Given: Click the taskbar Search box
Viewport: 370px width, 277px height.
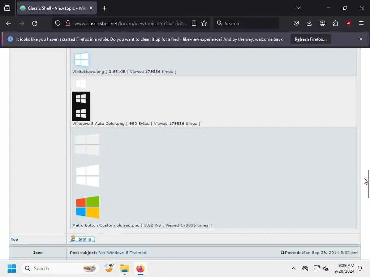Looking at the screenshot, I should point(60,268).
